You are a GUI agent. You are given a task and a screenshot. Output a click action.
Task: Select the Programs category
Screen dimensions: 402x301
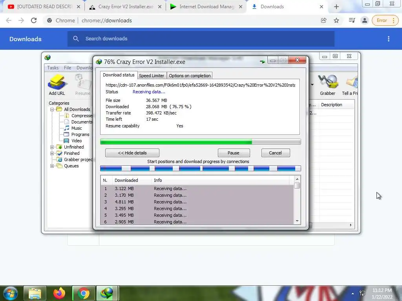[x=77, y=134]
